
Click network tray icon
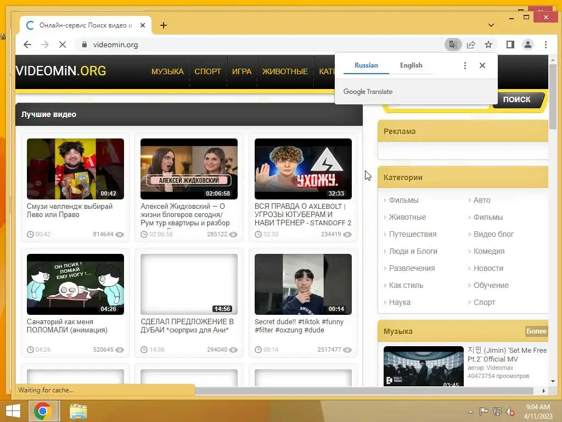497,412
